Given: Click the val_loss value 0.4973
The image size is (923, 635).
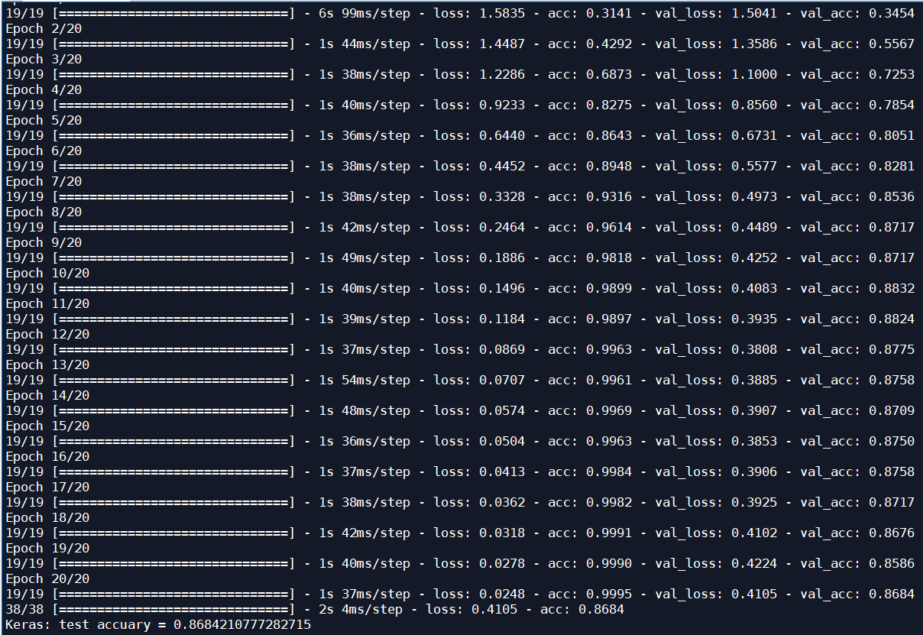Looking at the screenshot, I should [x=754, y=196].
